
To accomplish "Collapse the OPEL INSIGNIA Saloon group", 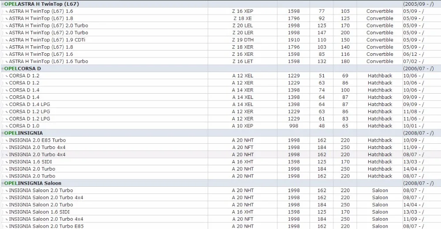I will (3, 183).
